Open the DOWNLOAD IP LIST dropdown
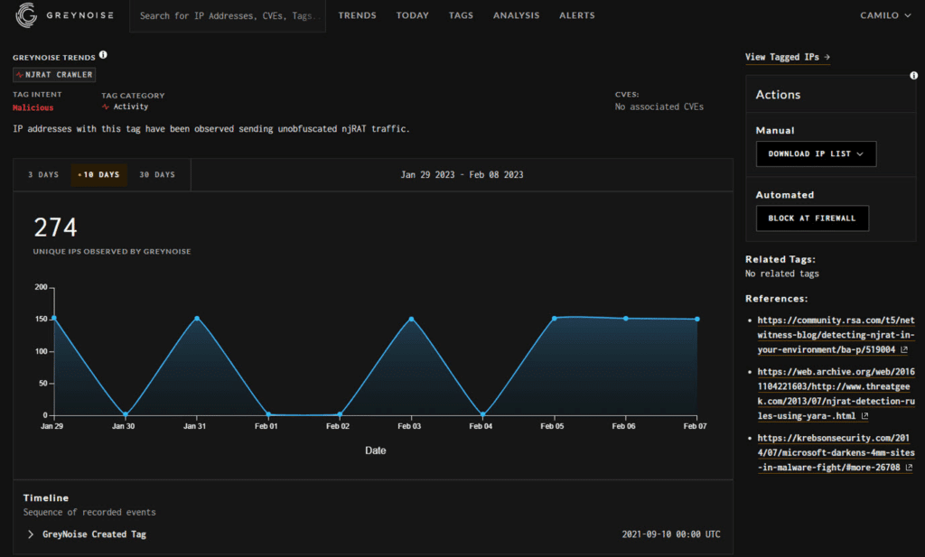The width and height of the screenshot is (925, 557). 816,153
